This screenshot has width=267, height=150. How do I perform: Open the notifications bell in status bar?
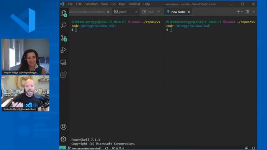click(254, 148)
